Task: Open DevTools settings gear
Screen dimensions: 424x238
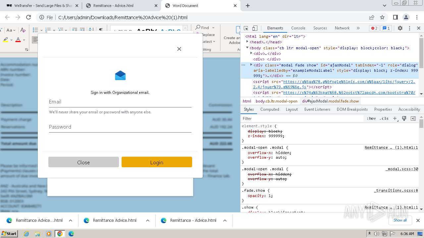Action: 400,28
